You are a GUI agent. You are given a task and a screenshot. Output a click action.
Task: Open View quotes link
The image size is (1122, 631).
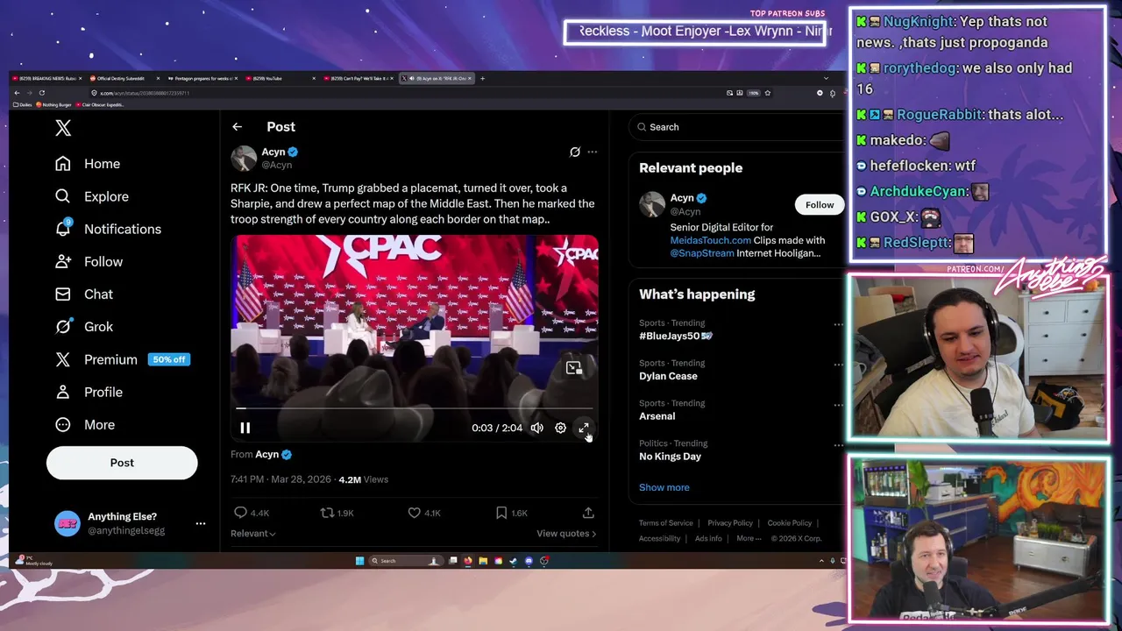coord(566,533)
